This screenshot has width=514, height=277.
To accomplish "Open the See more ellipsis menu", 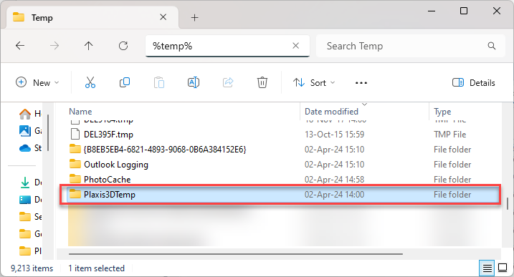I will tap(361, 83).
